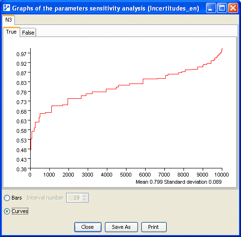Viewport: 241px width, 237px height.
Task: Close window with the red X
Action: [x=233, y=8]
